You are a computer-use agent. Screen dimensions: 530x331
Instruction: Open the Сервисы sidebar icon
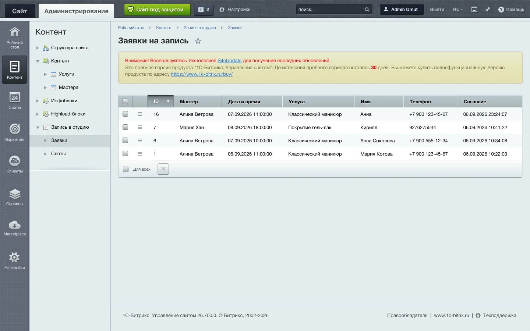[14, 197]
